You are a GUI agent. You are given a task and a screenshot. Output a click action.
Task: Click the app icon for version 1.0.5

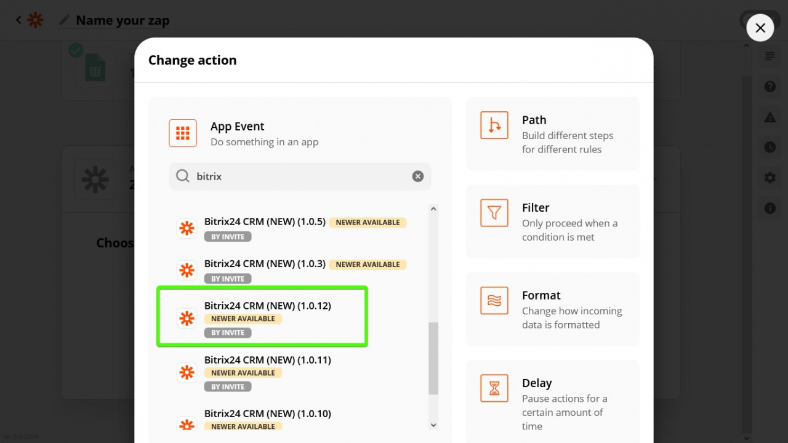pos(187,229)
